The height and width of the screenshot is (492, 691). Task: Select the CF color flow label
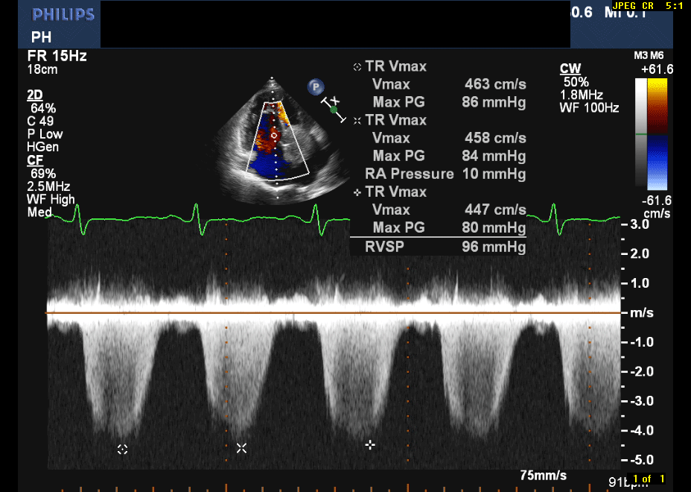[x=34, y=160]
